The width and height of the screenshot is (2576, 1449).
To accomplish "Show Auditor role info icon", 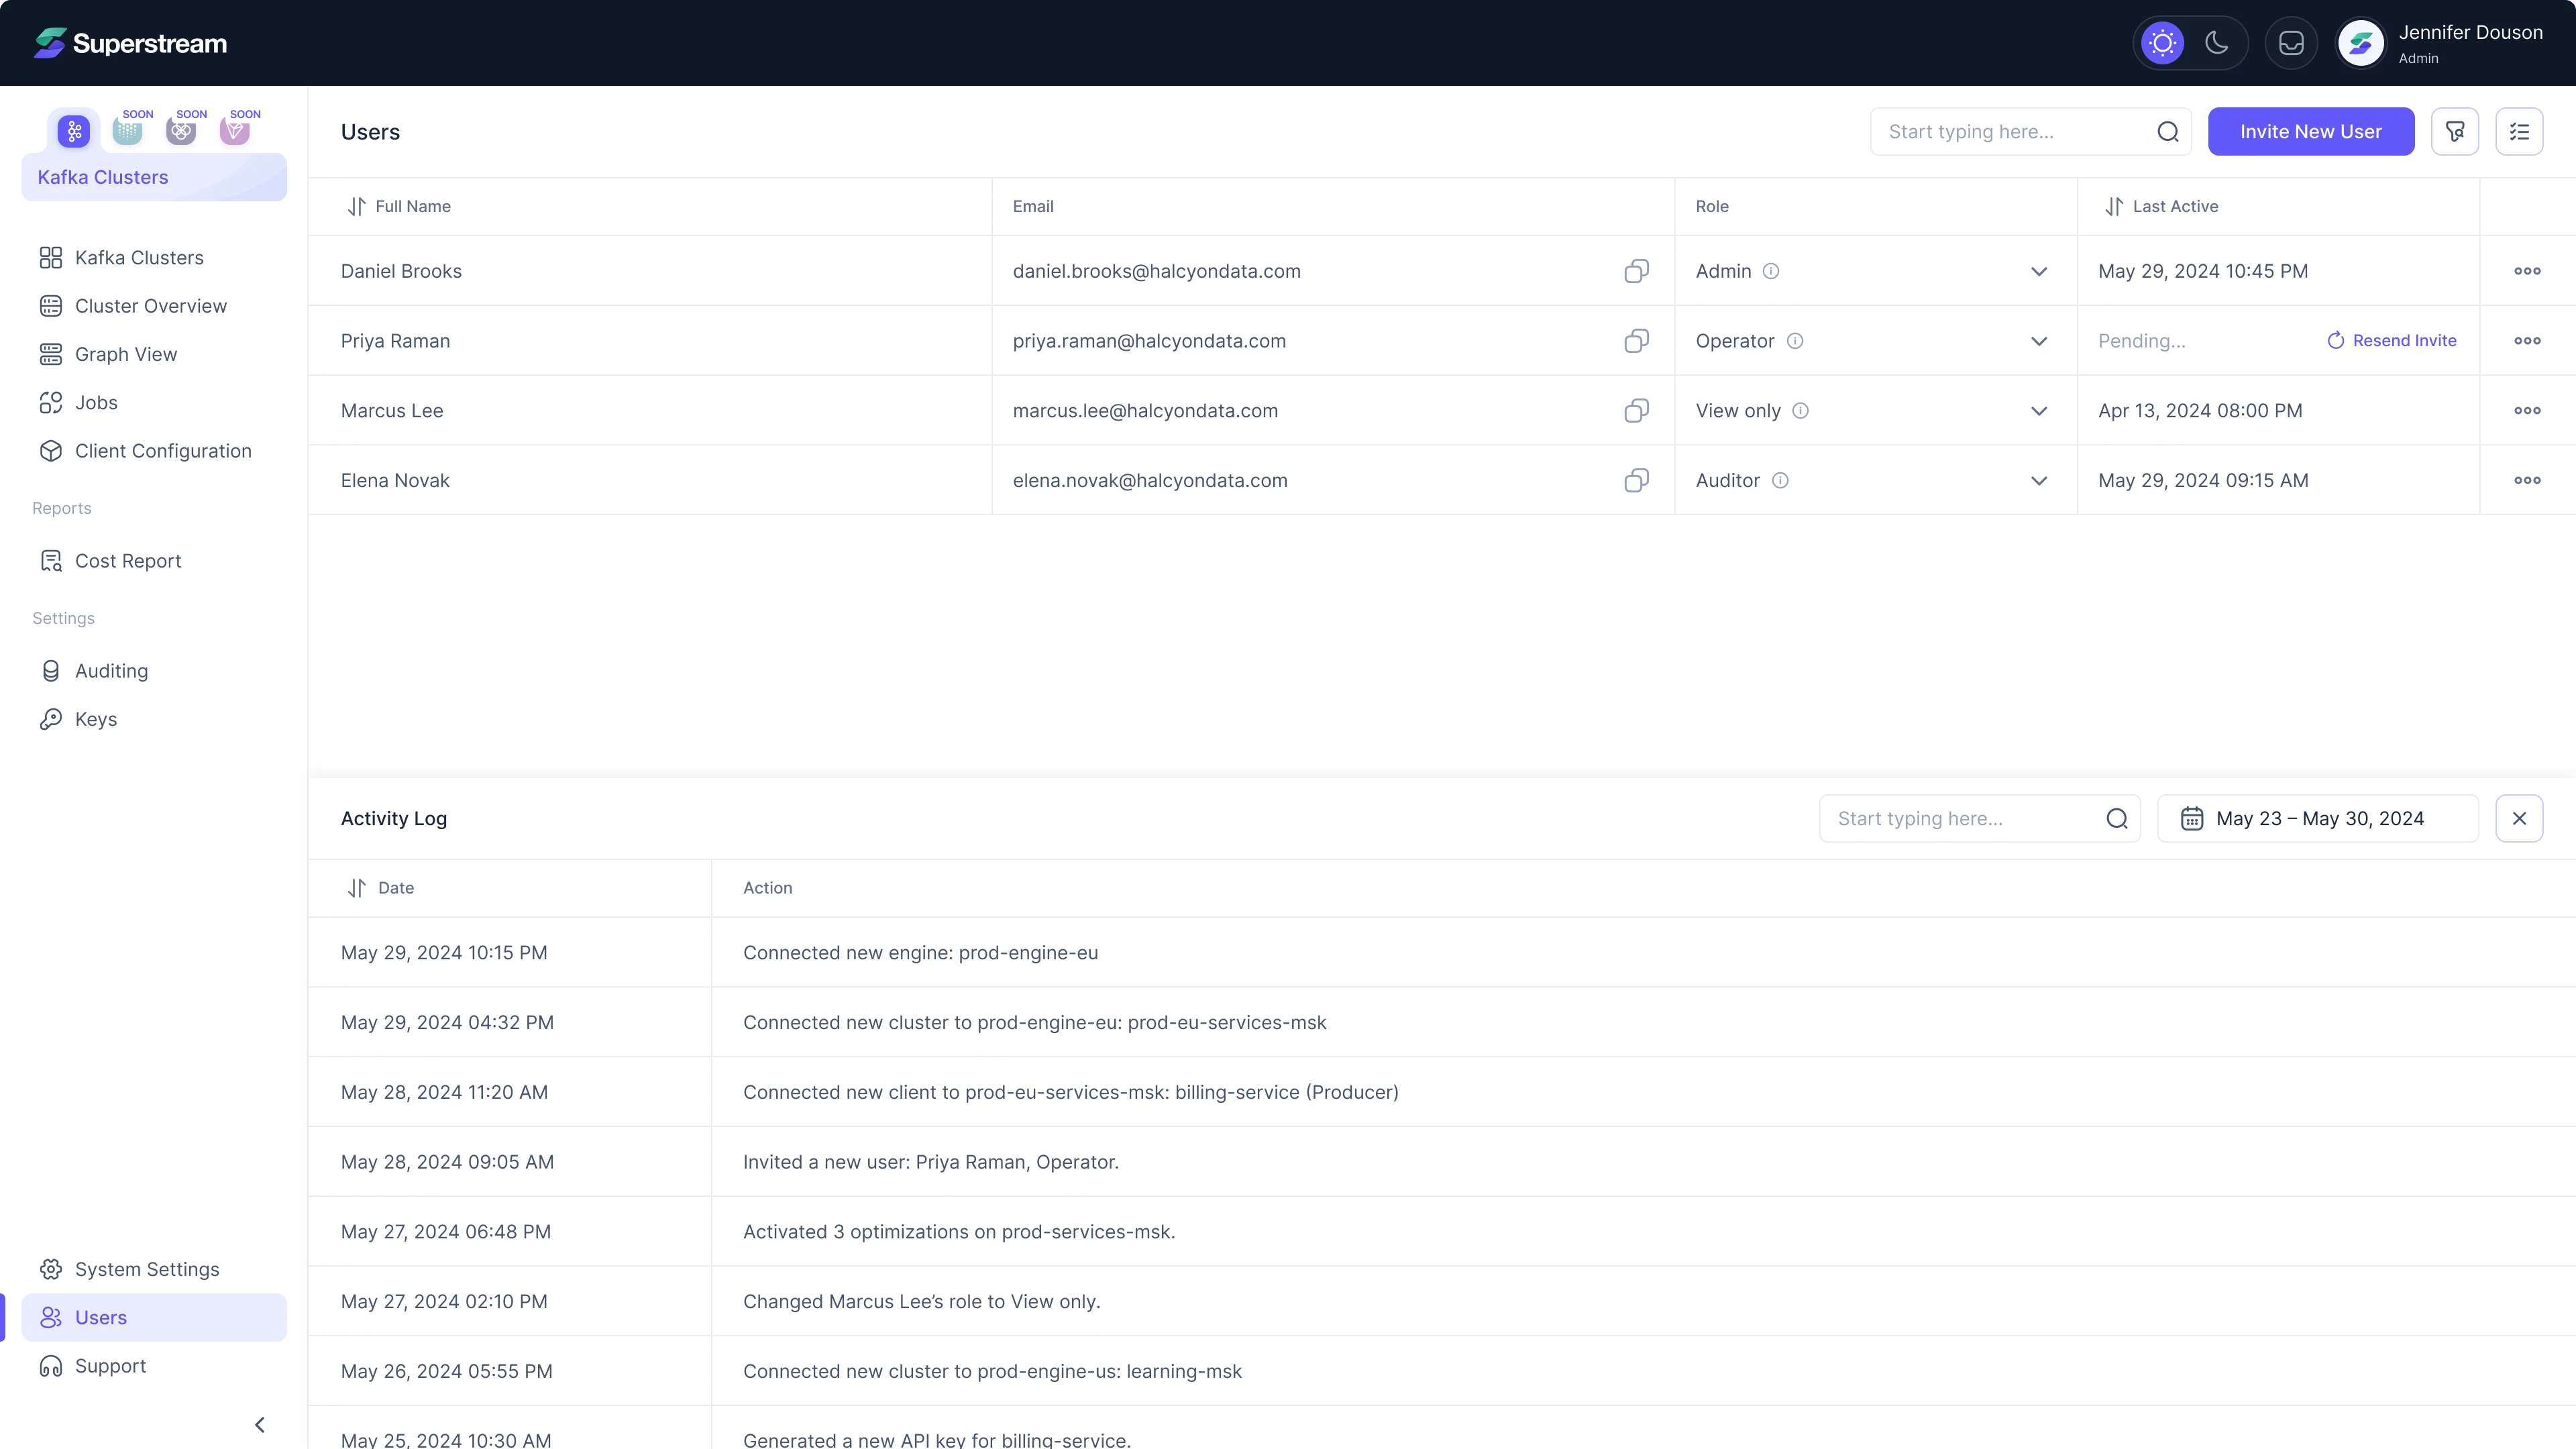I will tap(1780, 480).
